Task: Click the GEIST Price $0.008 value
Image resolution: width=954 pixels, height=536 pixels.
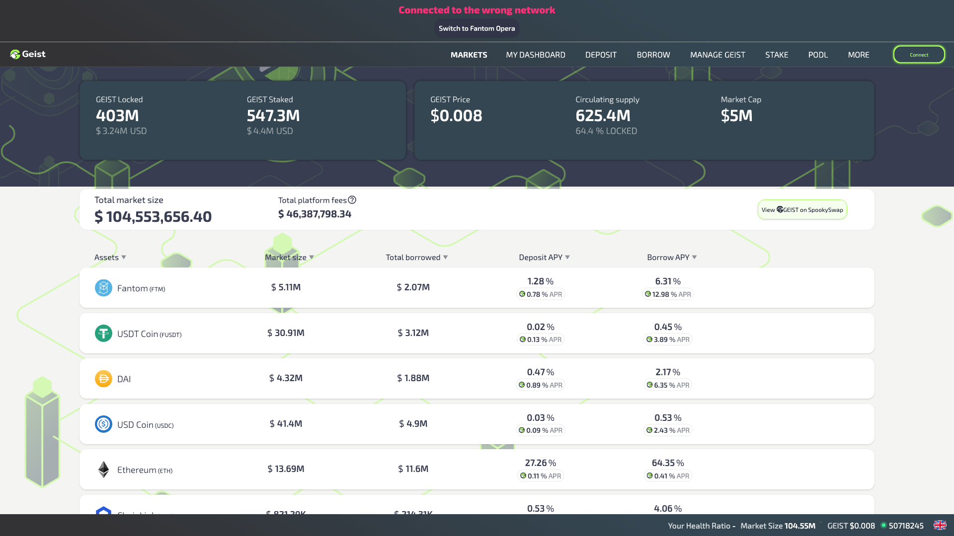Action: [x=456, y=116]
